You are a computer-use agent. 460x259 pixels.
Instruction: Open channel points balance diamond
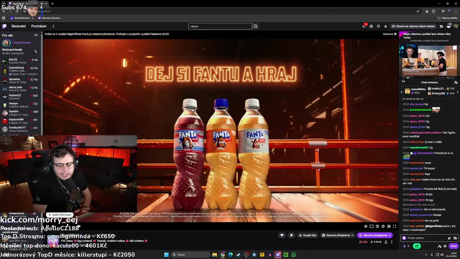tap(405, 246)
